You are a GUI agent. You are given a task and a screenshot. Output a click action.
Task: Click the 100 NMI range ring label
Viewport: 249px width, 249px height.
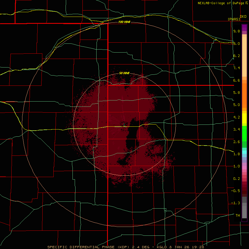[x=124, y=22]
